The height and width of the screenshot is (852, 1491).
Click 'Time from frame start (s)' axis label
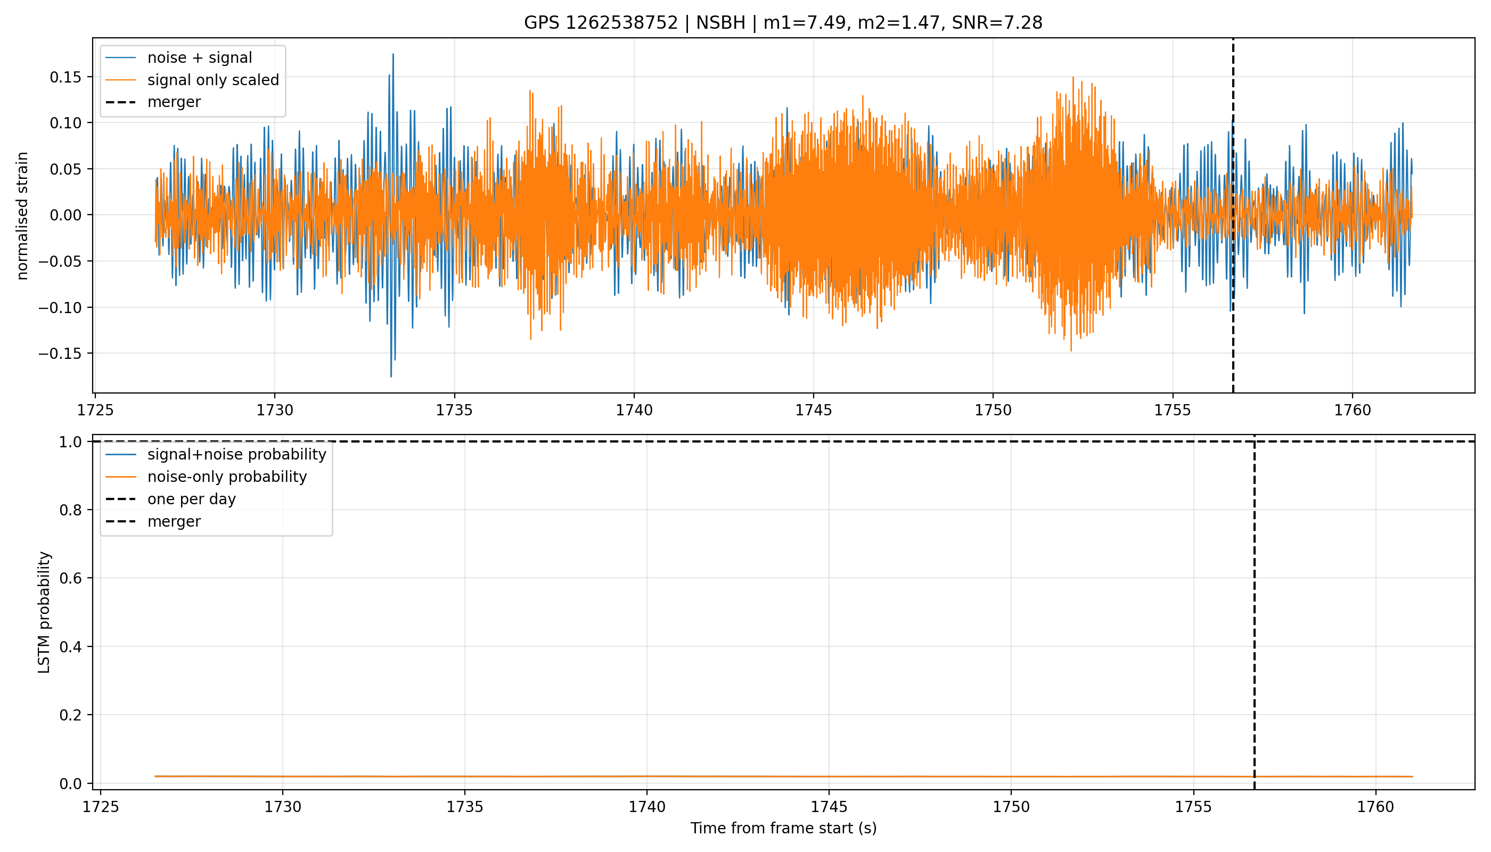tap(783, 829)
